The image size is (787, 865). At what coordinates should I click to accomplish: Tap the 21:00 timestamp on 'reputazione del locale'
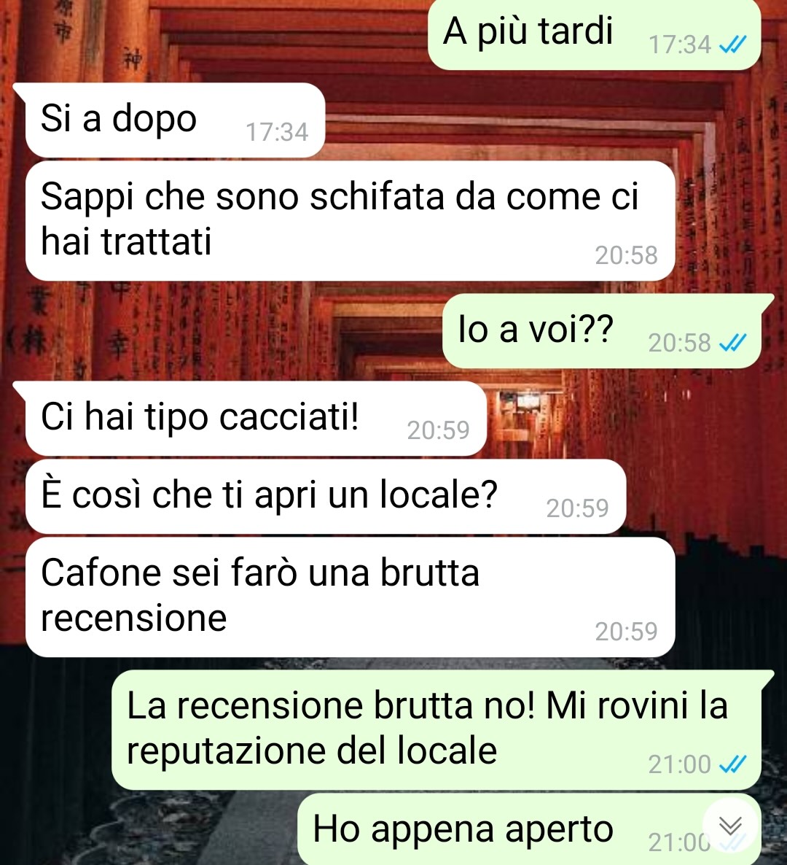(680, 764)
